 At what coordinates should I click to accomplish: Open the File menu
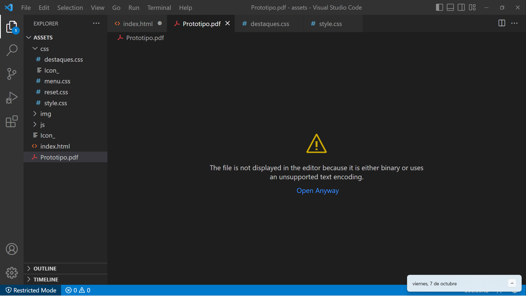(x=26, y=8)
